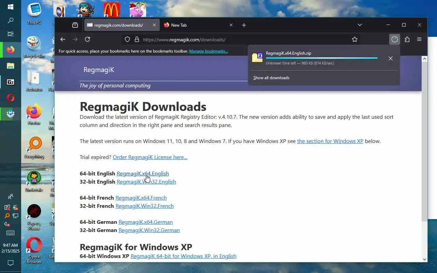Screen dimensions: 437x273
Task: Click Manage bookmarks link
Action: coord(209,51)
